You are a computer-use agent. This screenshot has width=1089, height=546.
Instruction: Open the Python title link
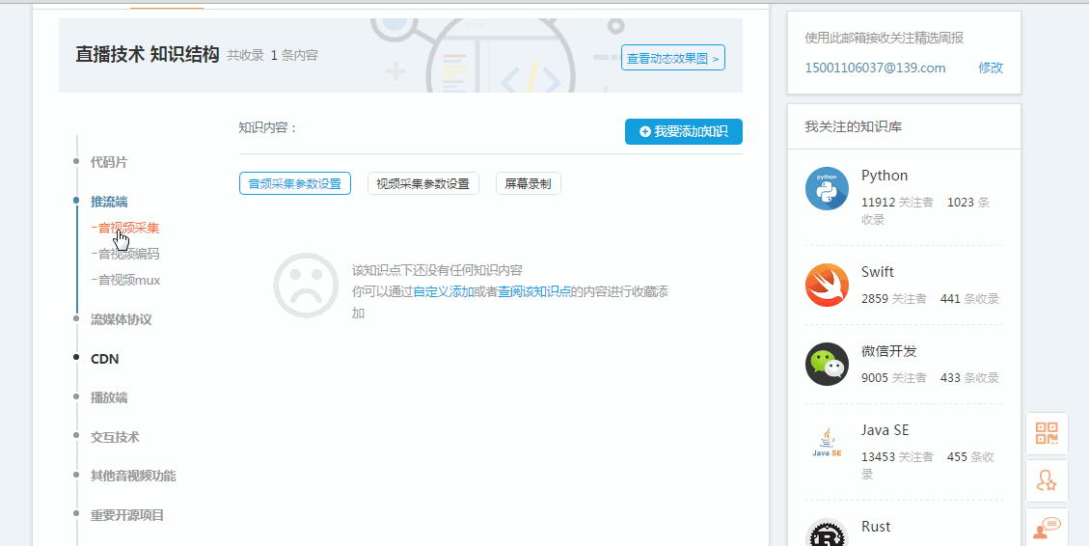(885, 175)
